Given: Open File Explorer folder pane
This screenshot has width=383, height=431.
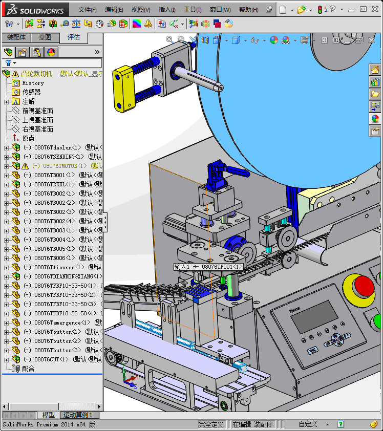Looking at the screenshot, I should point(375,94).
